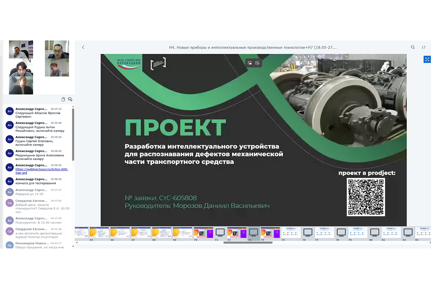Click avatar beside 'Следующий Рудько Антон' message

10,125
